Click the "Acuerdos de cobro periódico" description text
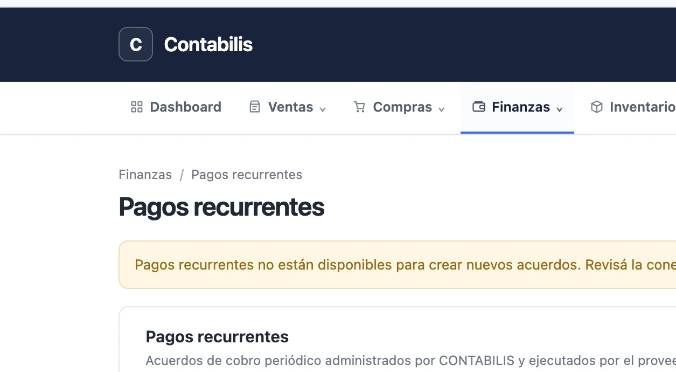 [x=411, y=361]
